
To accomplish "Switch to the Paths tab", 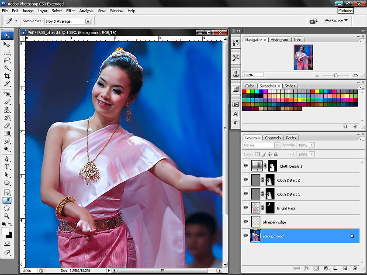I will click(291, 138).
